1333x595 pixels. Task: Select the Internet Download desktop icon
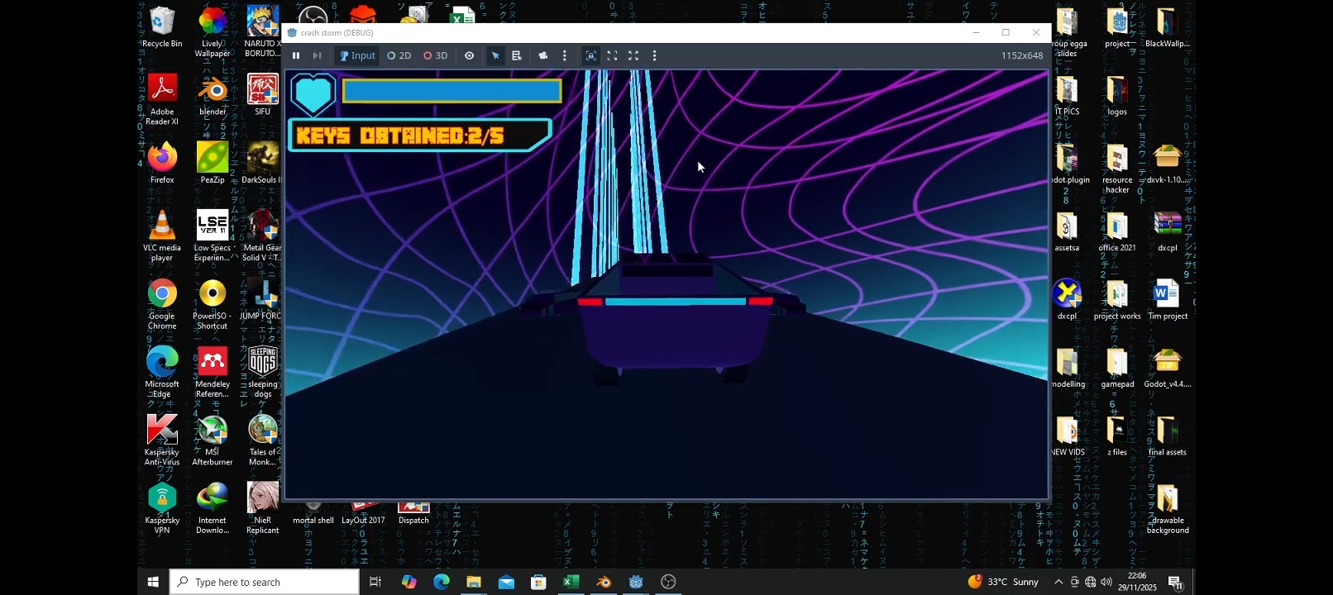pos(213,508)
